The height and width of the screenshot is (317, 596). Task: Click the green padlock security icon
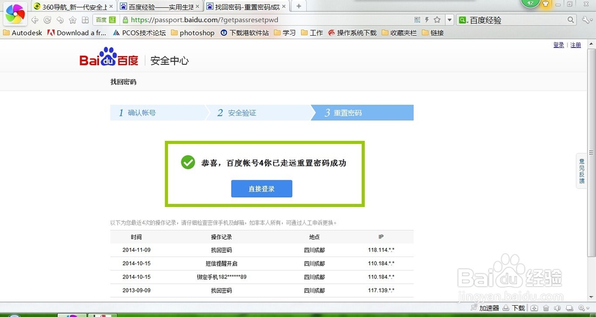125,20
